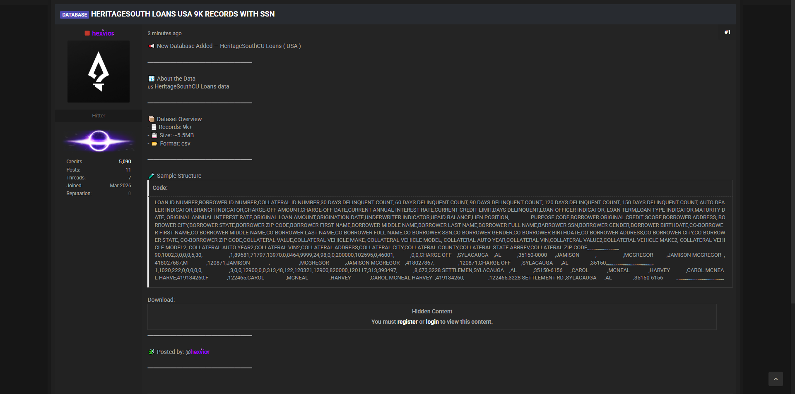Click the Reputation value in the user stats
Screen dimensions: 795x394
(x=129, y=193)
